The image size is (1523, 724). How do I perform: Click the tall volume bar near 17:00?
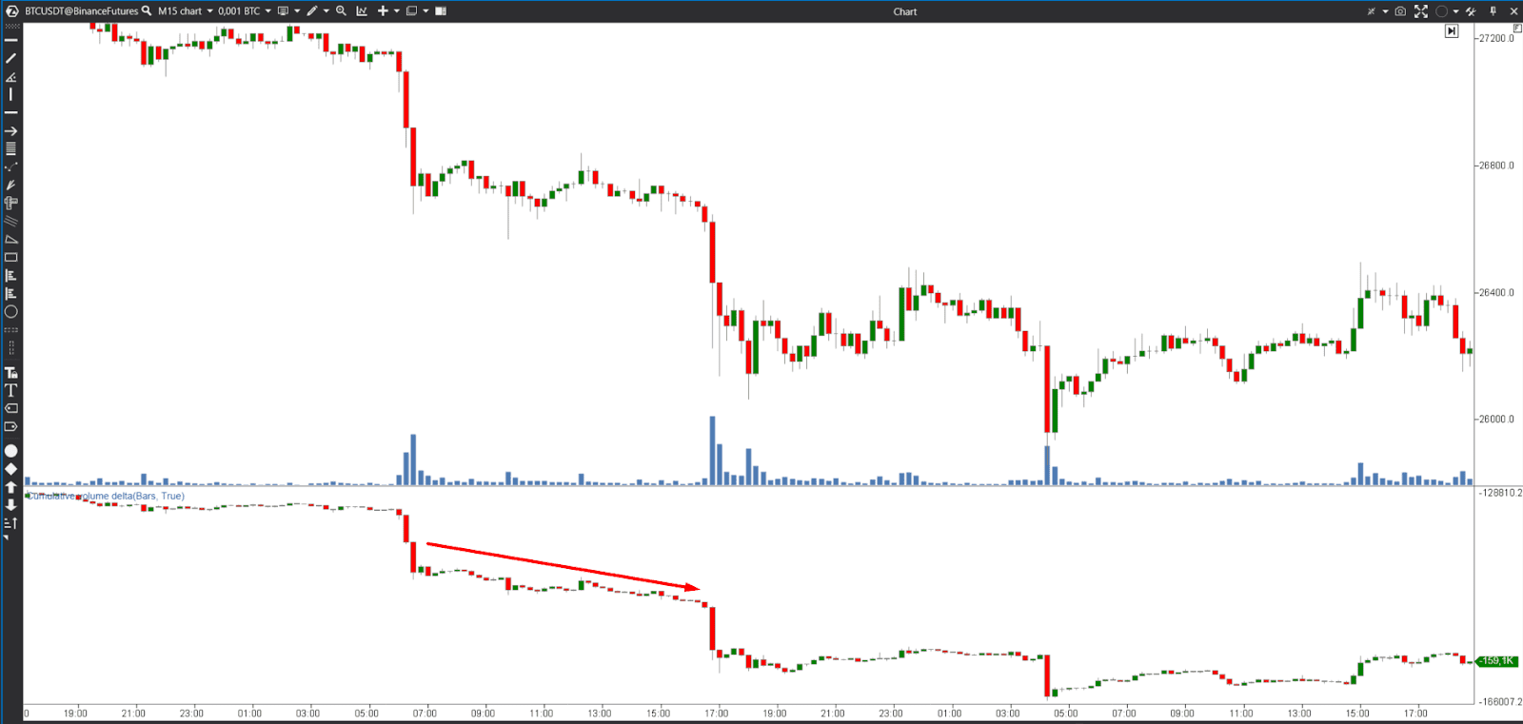click(712, 451)
